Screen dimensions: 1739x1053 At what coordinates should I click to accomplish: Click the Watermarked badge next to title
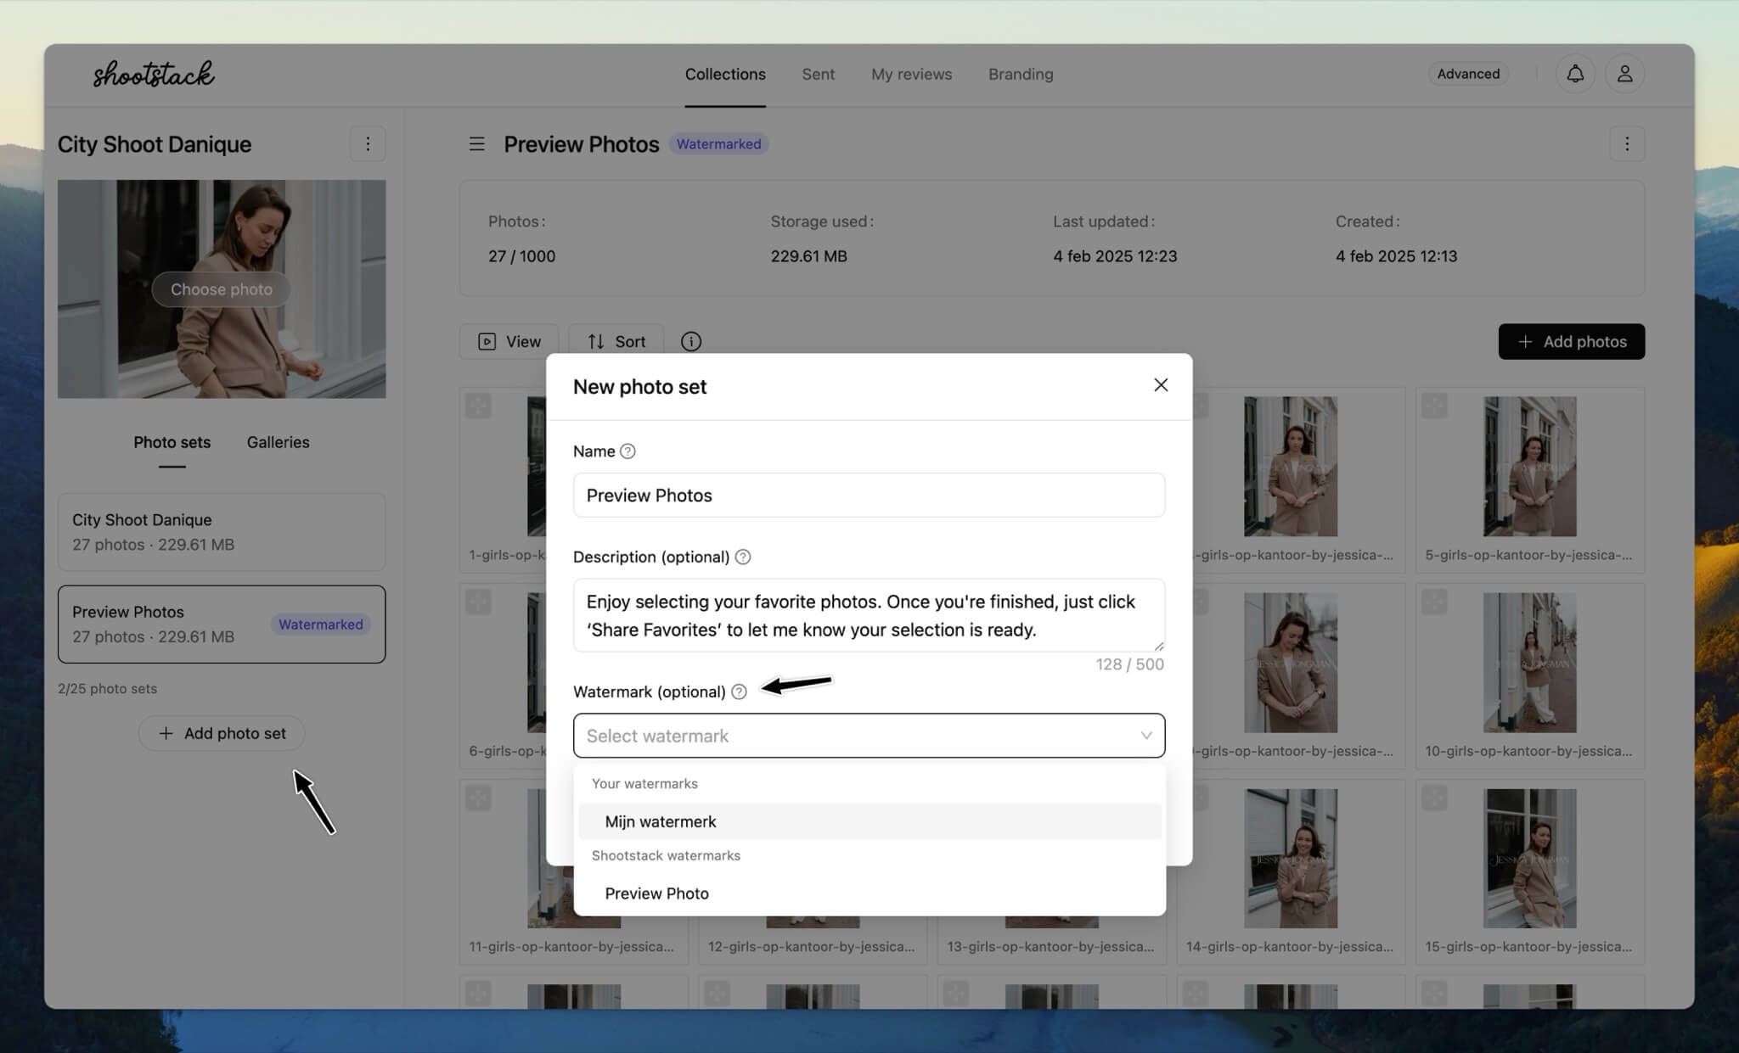tap(718, 144)
